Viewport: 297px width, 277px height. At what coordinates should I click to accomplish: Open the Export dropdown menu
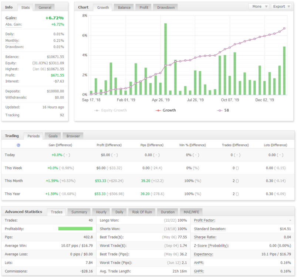click(281, 7)
